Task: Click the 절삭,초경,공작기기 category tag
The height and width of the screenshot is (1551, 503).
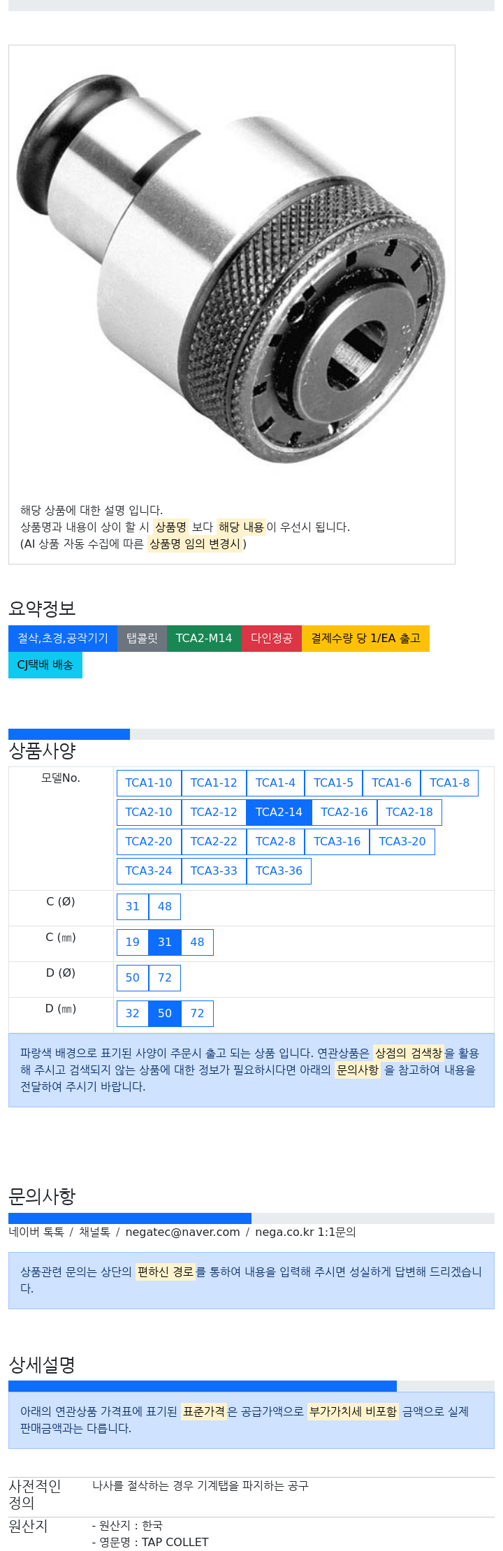Action: (63, 639)
